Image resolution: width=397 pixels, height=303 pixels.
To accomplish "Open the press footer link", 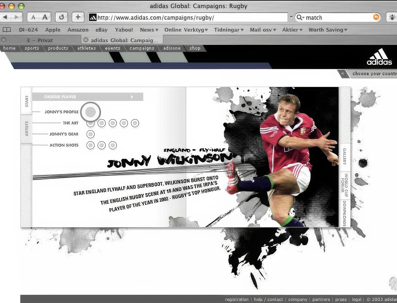I will pos(341,299).
